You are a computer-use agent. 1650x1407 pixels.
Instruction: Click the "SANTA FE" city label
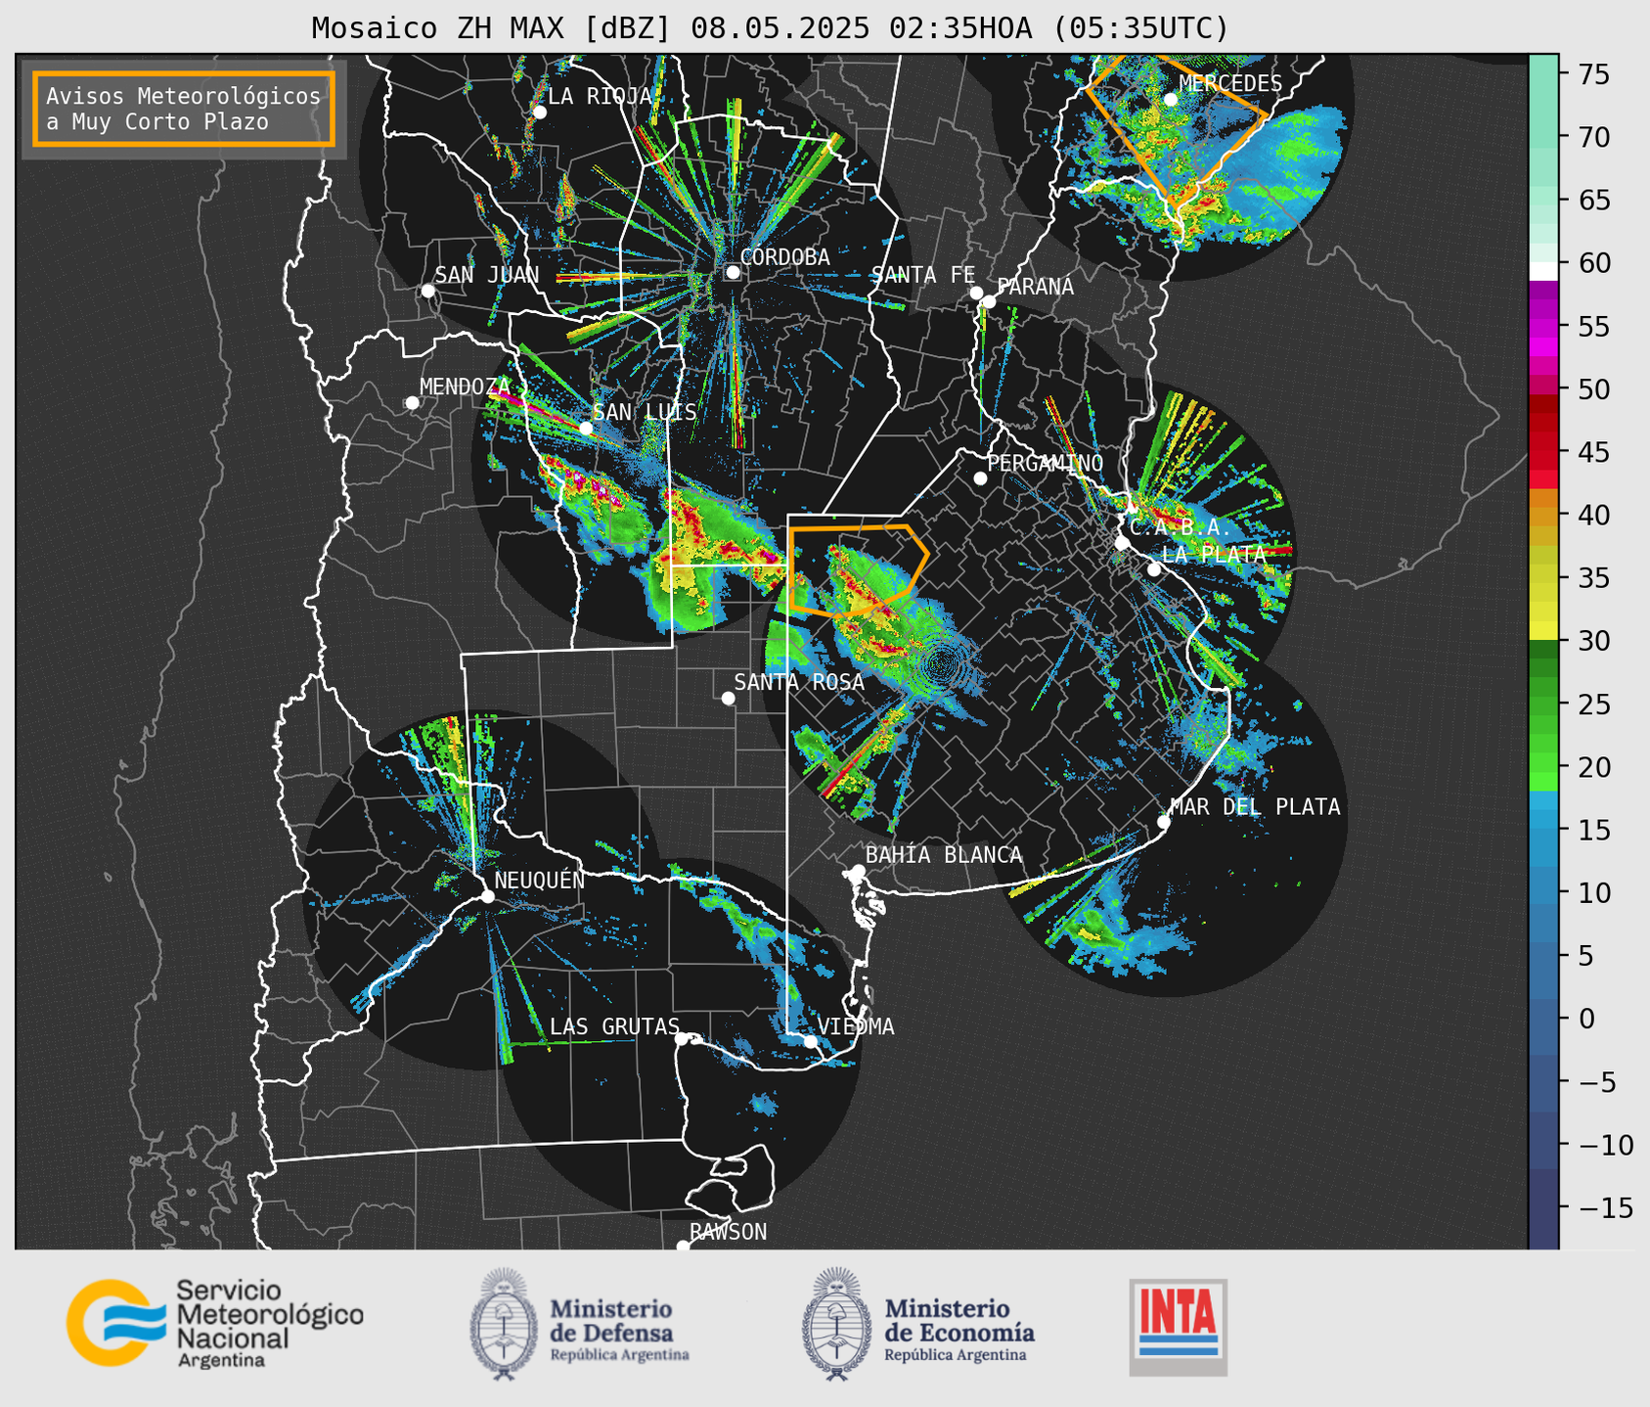click(x=923, y=276)
